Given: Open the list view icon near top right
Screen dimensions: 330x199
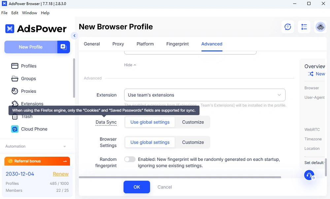Looking at the screenshot, I should point(304,27).
